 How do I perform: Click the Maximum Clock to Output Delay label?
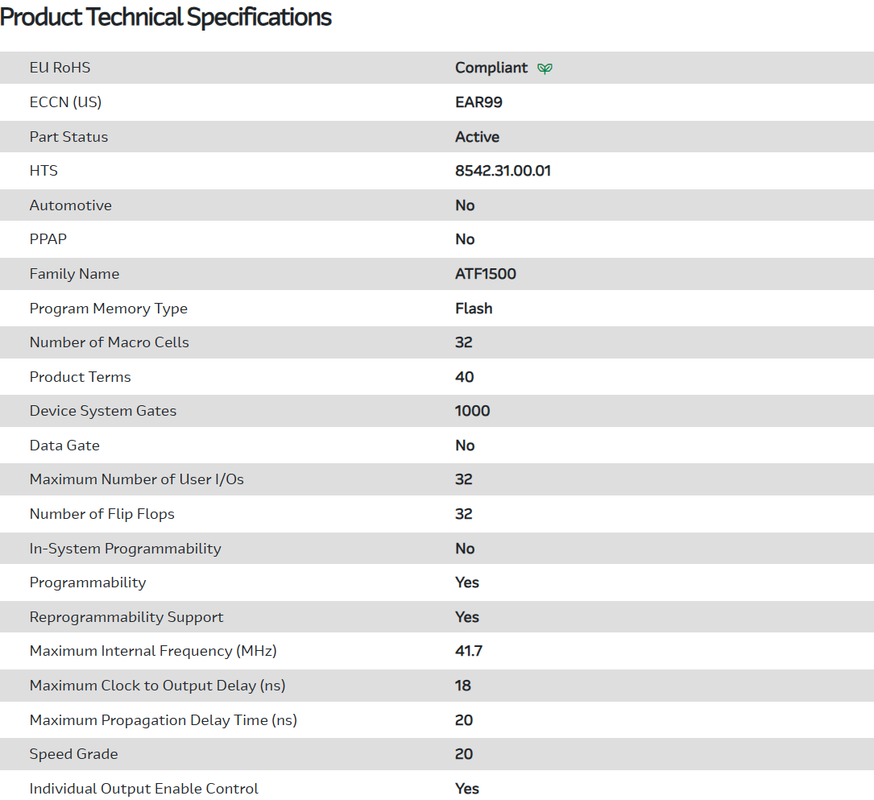[157, 686]
